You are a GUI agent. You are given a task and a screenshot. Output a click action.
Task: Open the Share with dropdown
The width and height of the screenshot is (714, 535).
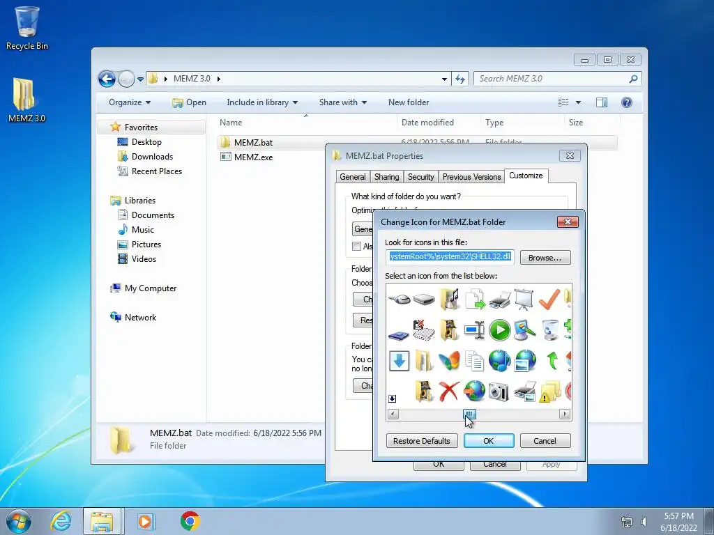coord(343,102)
